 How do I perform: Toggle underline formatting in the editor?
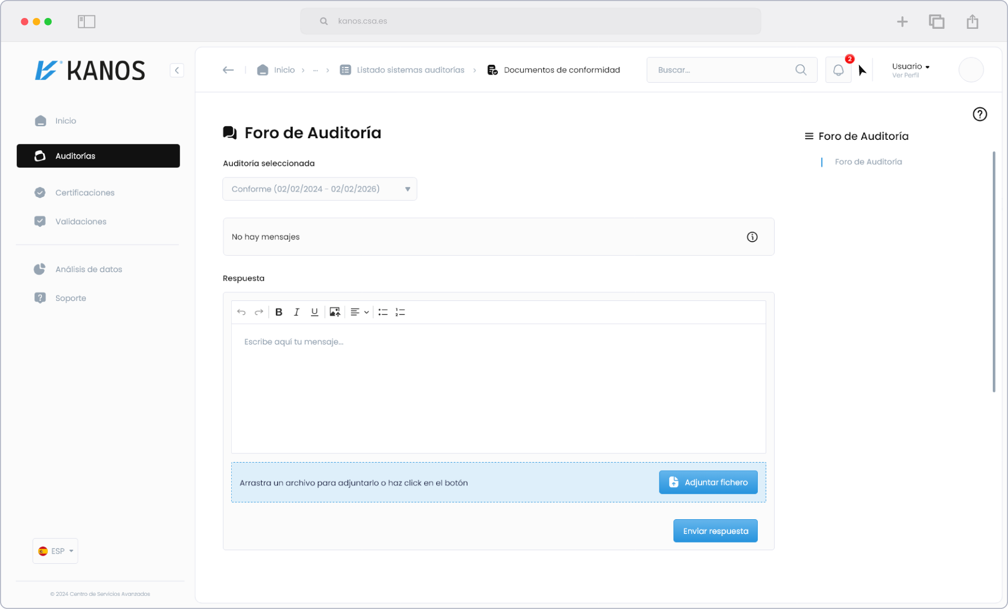[314, 312]
